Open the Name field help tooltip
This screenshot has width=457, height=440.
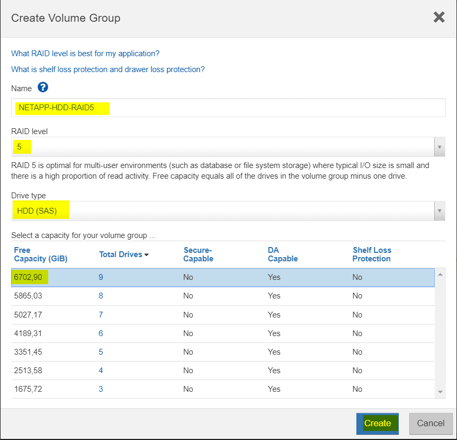(43, 87)
